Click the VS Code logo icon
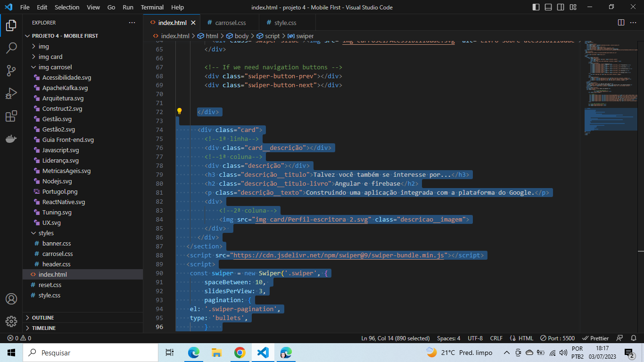This screenshot has width=644, height=362. 8,7
